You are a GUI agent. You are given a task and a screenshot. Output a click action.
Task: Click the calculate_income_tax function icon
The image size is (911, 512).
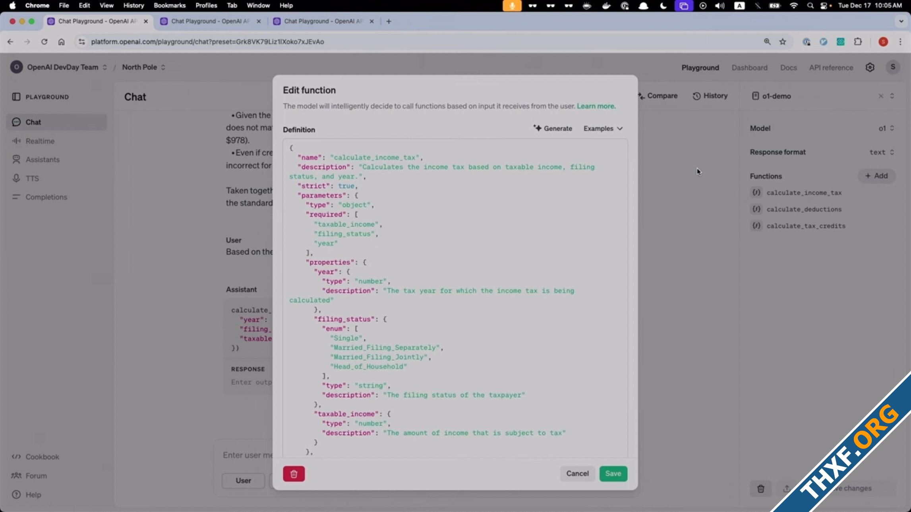[756, 192]
